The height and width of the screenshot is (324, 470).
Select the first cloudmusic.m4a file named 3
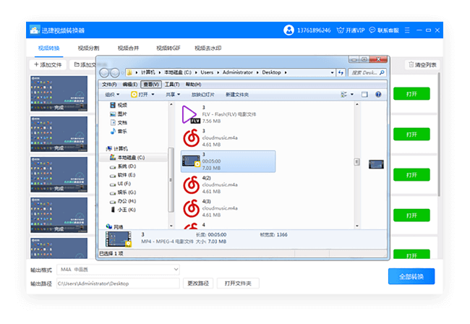coord(191,138)
